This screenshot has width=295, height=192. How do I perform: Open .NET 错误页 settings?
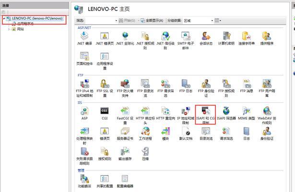(105, 38)
